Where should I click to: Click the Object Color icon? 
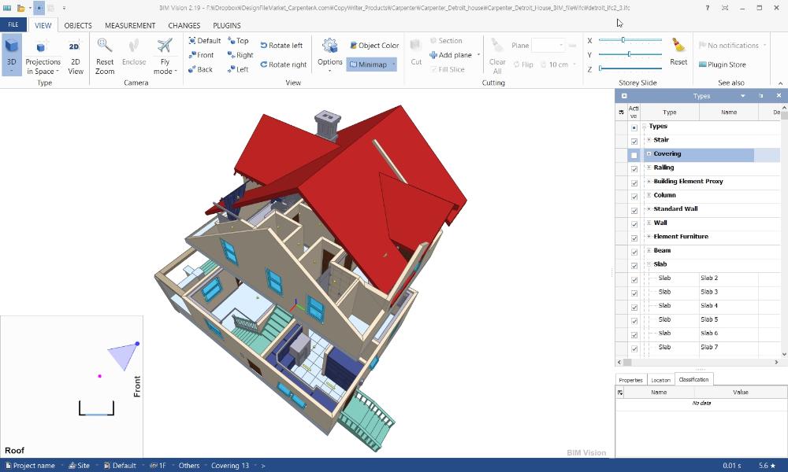tap(353, 45)
